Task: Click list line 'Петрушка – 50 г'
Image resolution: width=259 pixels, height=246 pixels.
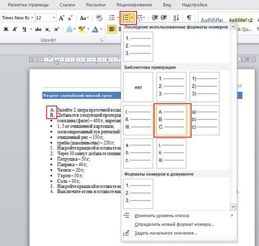Action: pos(74,159)
